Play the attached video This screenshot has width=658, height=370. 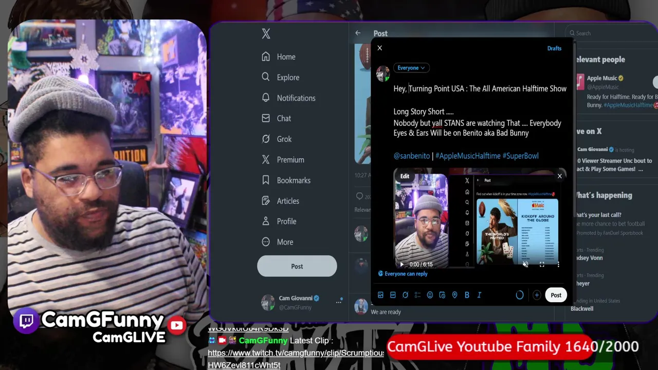(x=402, y=265)
